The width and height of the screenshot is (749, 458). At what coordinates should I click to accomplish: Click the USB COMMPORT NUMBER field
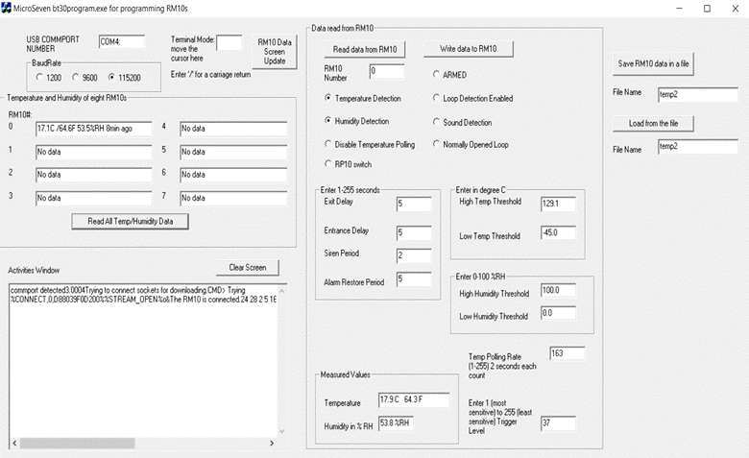121,41
